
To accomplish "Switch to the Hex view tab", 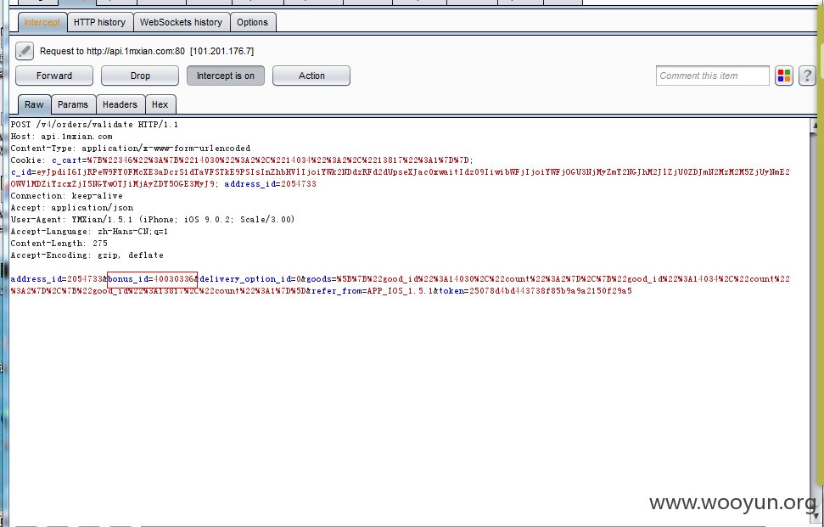I will [160, 104].
